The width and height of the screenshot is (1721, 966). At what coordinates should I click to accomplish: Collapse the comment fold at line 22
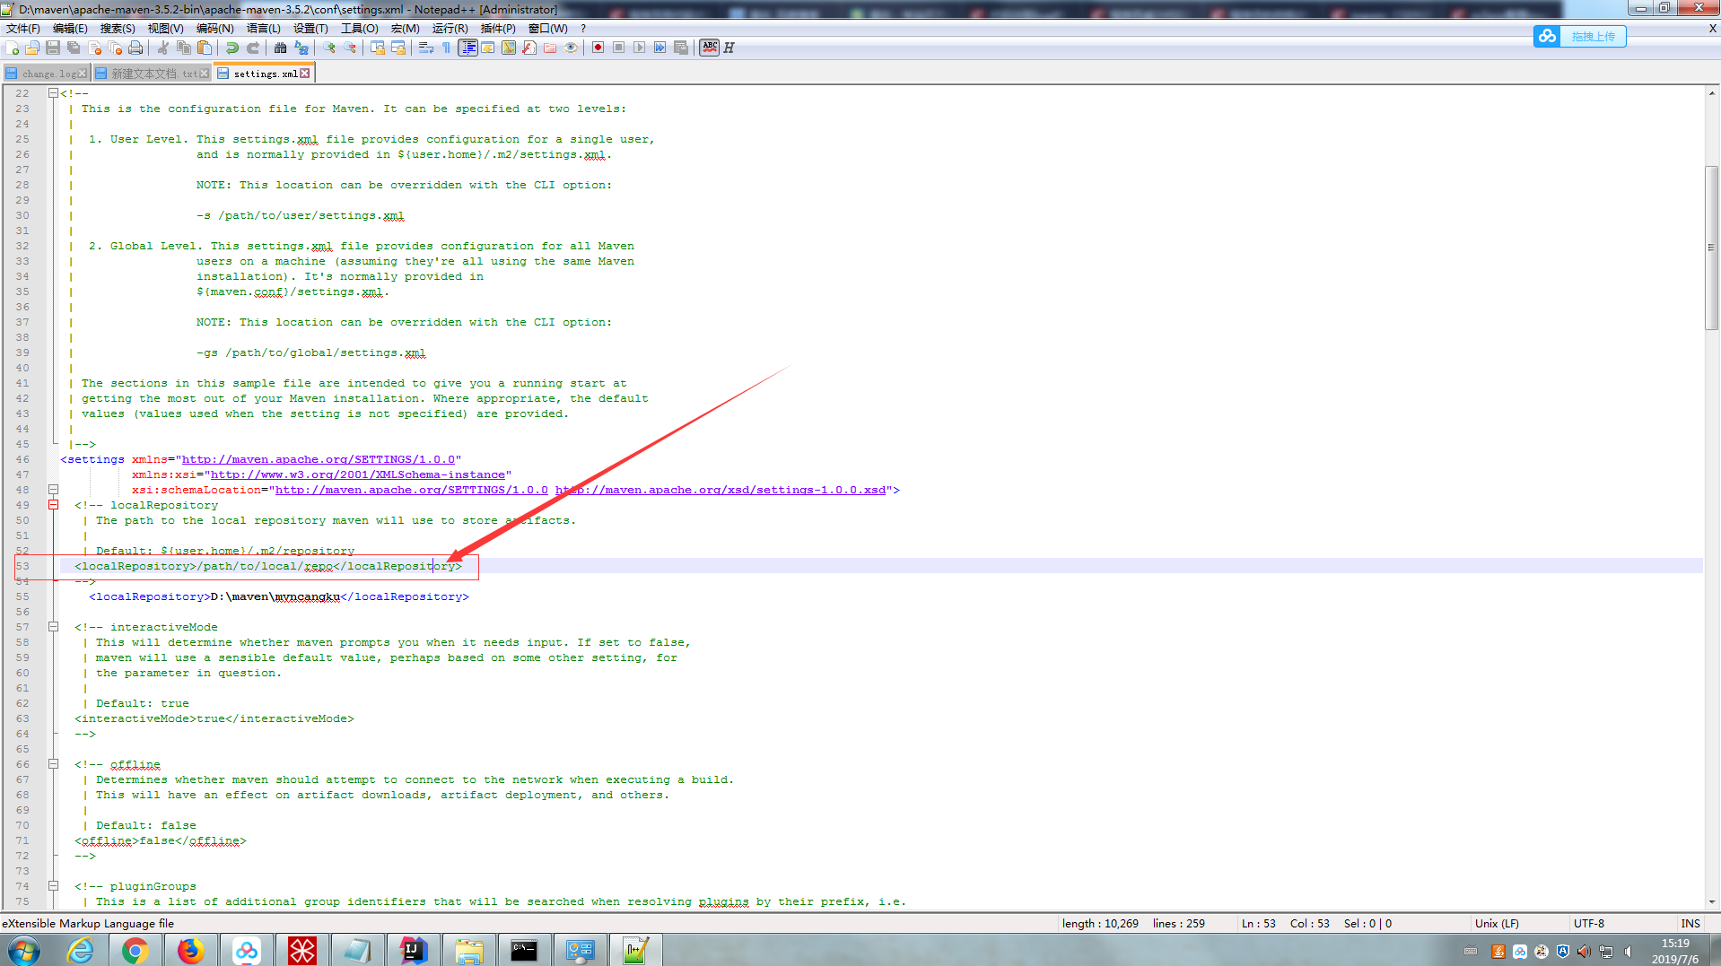pos(53,93)
